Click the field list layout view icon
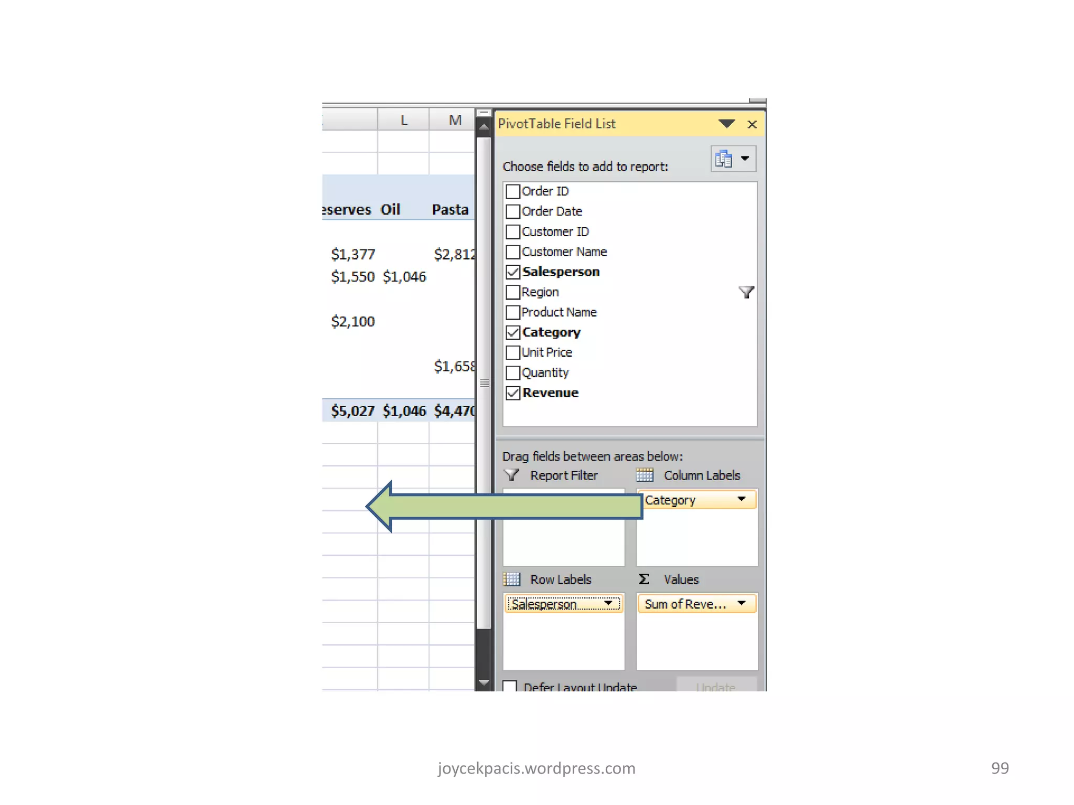1074x805 pixels. [x=725, y=159]
